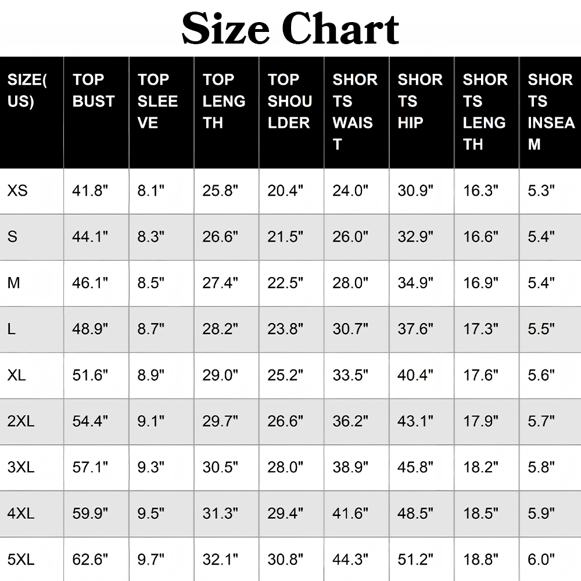Click the 2XL row label
This screenshot has height=581, width=581.
tap(21, 421)
